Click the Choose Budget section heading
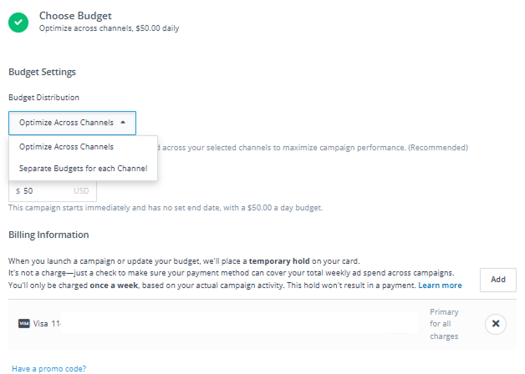Screen dimensions: 525x374 pos(75,15)
